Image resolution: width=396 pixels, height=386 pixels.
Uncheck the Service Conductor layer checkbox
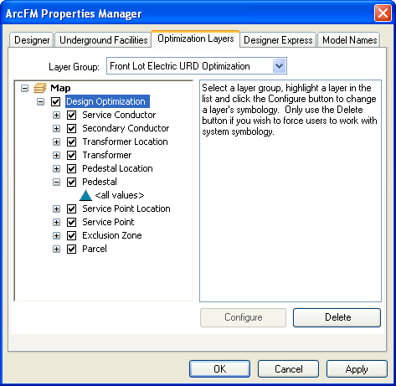(72, 115)
